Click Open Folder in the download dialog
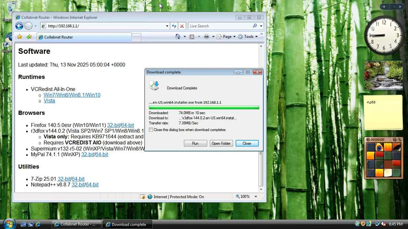 (221, 143)
